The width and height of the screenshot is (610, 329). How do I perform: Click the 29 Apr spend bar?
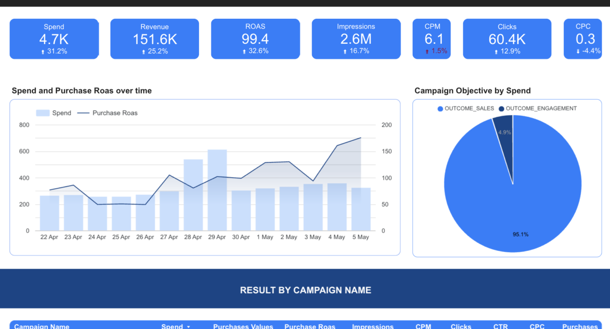click(x=217, y=190)
